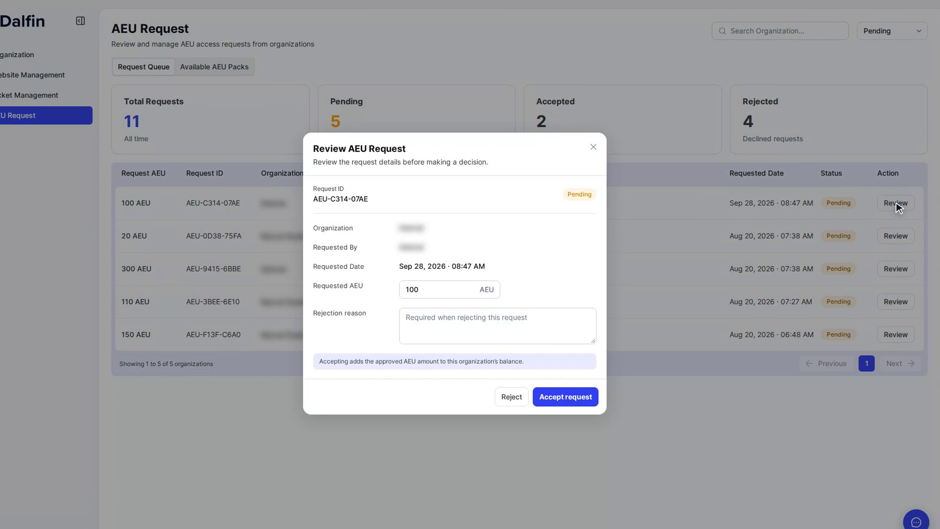Go to the Next page
940x529 pixels.
coord(900,363)
